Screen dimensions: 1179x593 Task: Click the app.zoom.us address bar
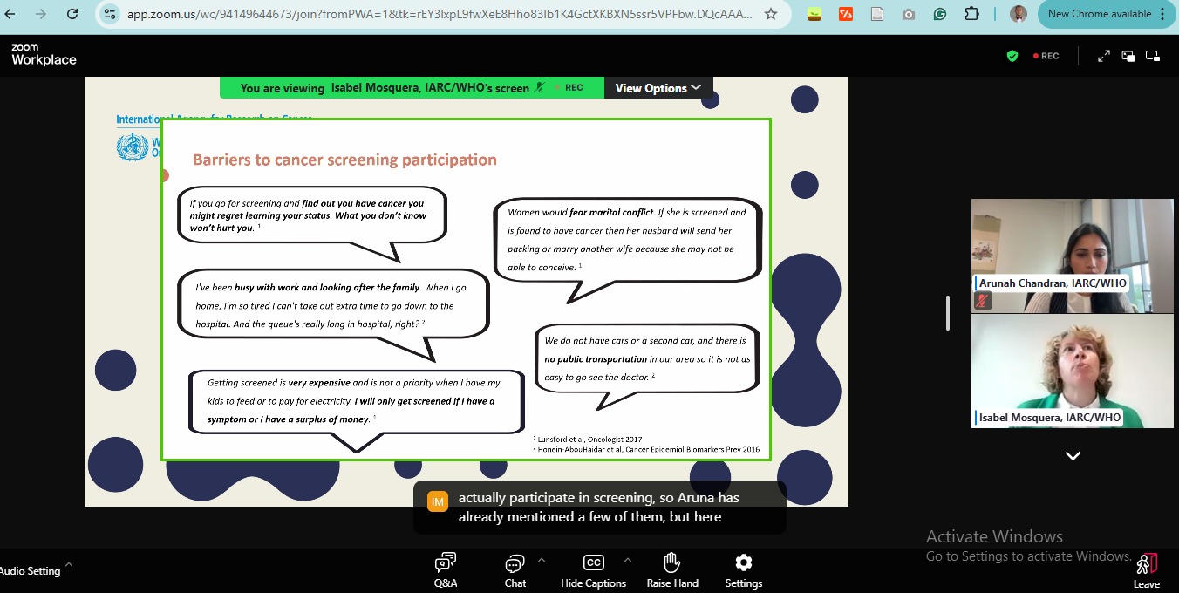click(x=440, y=14)
